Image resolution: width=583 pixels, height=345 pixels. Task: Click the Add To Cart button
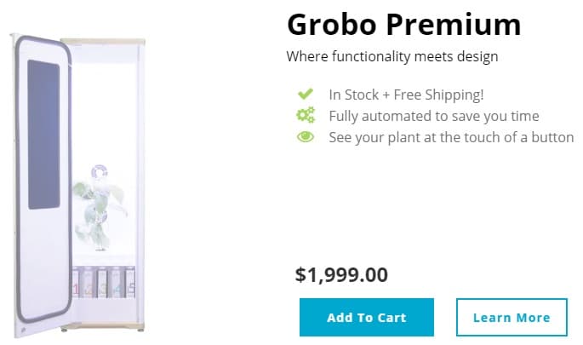367,318
